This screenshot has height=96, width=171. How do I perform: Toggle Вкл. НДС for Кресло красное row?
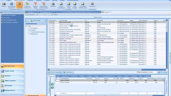coord(116,81)
